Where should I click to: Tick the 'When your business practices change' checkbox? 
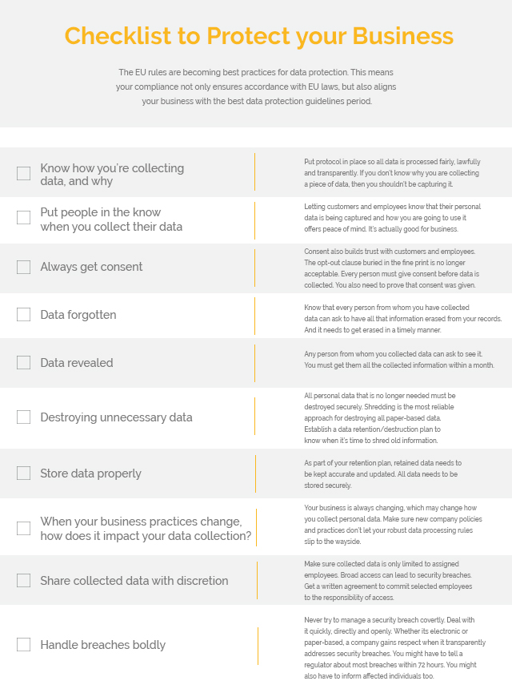[23, 528]
